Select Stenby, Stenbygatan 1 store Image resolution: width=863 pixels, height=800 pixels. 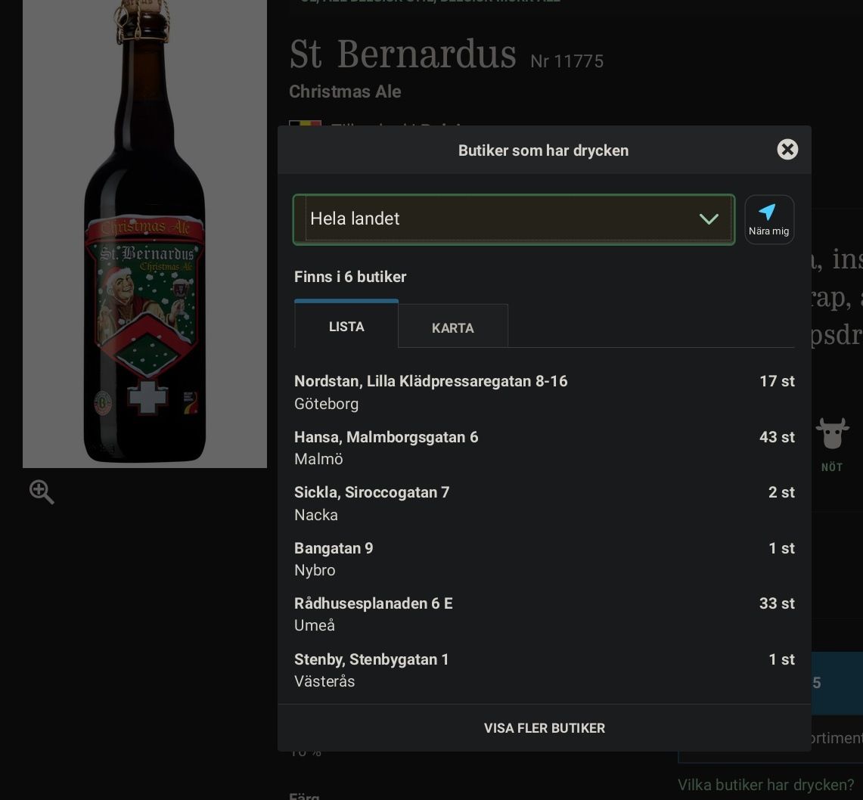[544, 670]
